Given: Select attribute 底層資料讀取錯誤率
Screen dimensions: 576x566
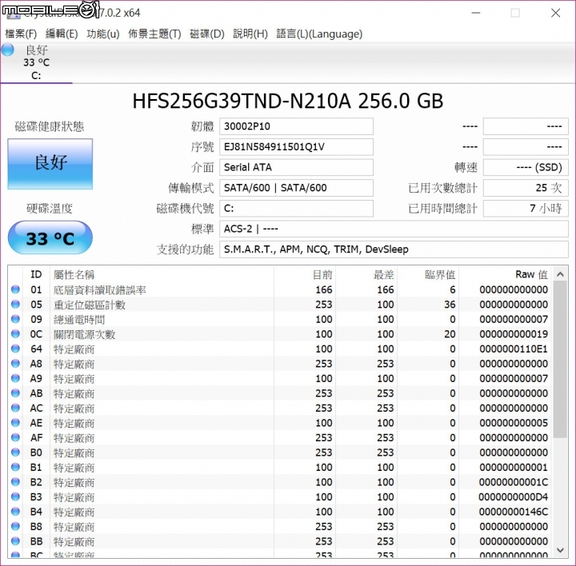Looking at the screenshot, I should tap(100, 290).
